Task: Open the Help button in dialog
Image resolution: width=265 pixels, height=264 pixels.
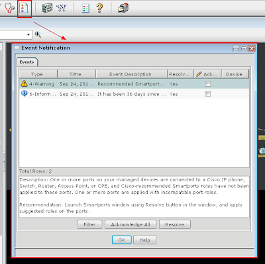Action: click(145, 240)
